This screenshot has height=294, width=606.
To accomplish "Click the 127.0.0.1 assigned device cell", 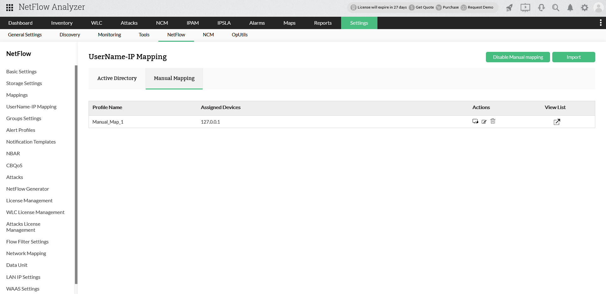I will coord(211,122).
